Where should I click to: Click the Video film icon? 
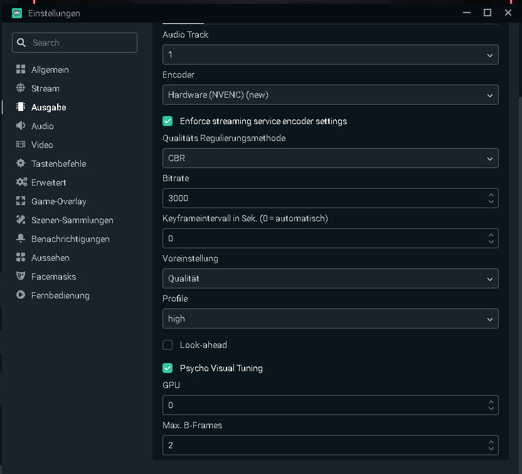[21, 145]
